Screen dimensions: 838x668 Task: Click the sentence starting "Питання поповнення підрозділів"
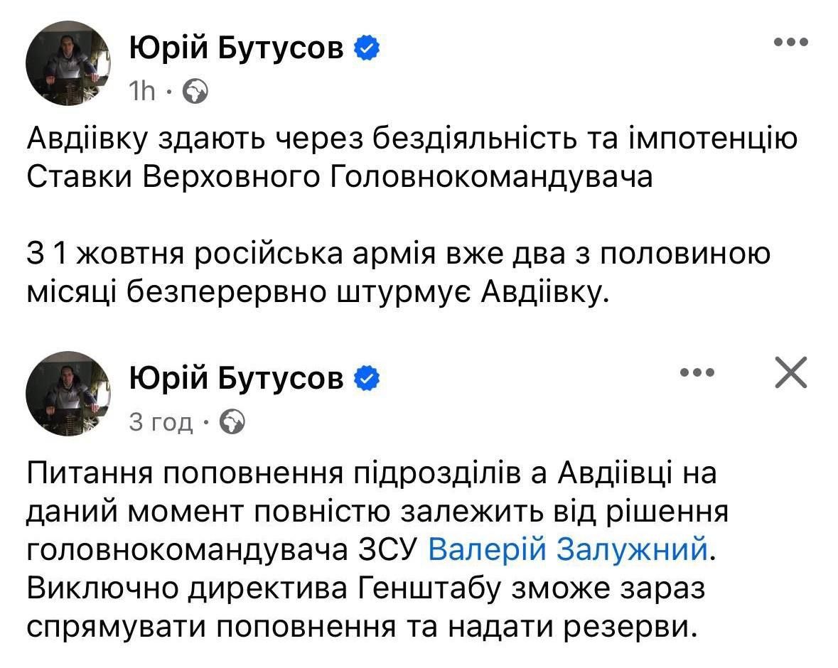pos(371,475)
